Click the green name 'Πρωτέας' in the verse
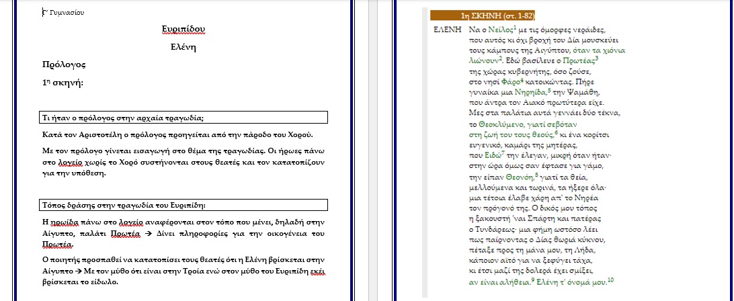Image resolution: width=734 pixels, height=301 pixels. 579,61
